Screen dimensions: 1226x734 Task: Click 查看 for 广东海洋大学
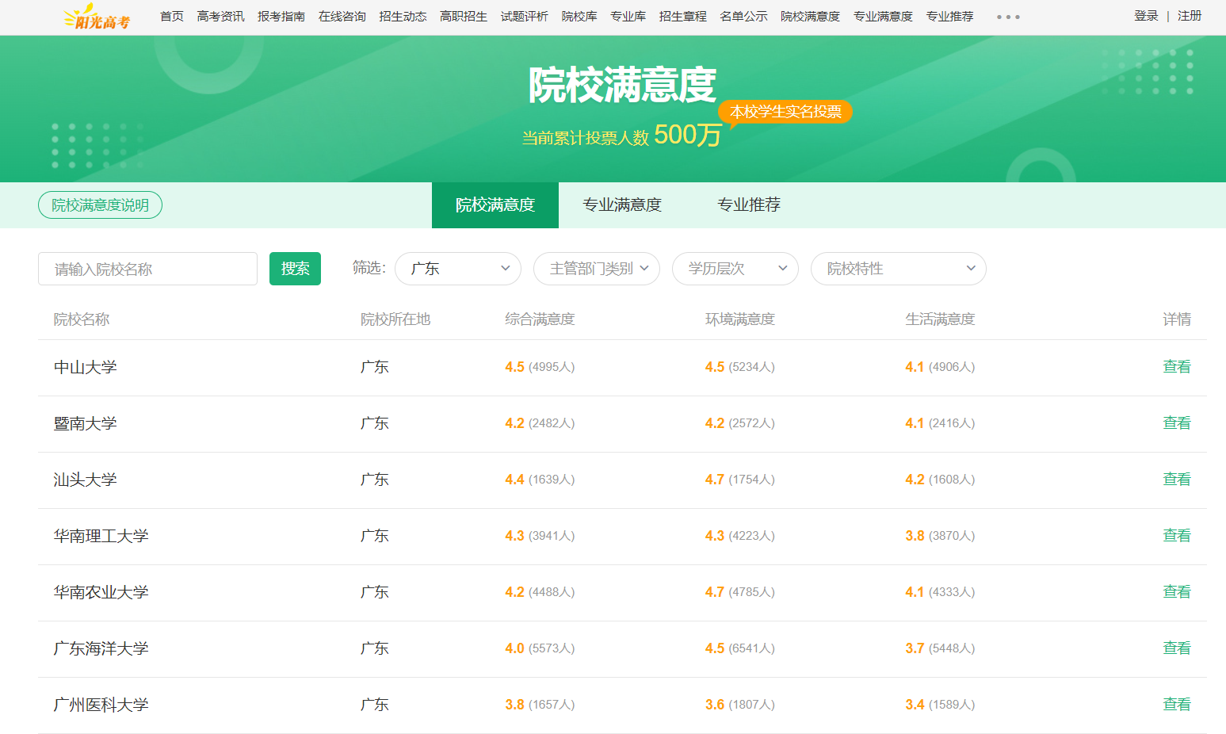pos(1177,648)
